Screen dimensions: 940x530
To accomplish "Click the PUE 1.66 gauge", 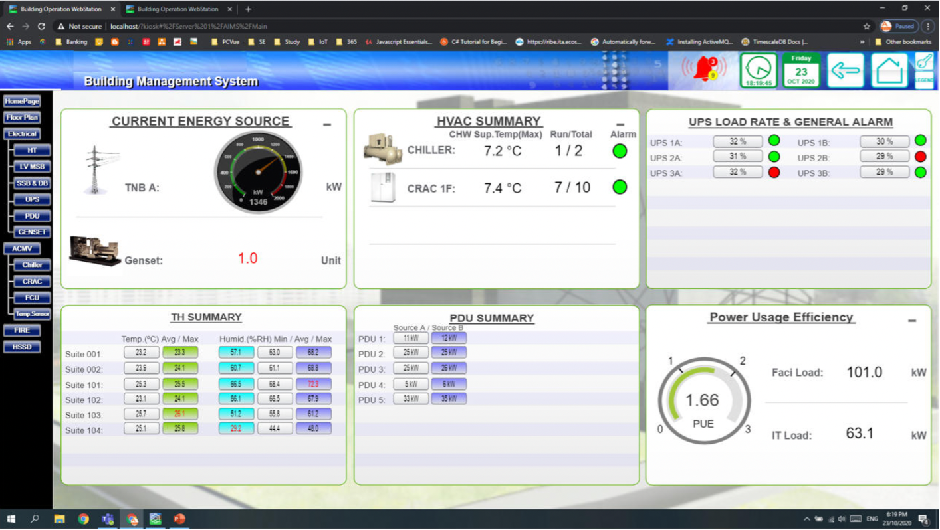I will point(703,402).
